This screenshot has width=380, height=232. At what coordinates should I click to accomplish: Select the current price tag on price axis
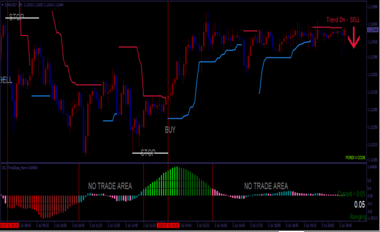click(x=373, y=30)
